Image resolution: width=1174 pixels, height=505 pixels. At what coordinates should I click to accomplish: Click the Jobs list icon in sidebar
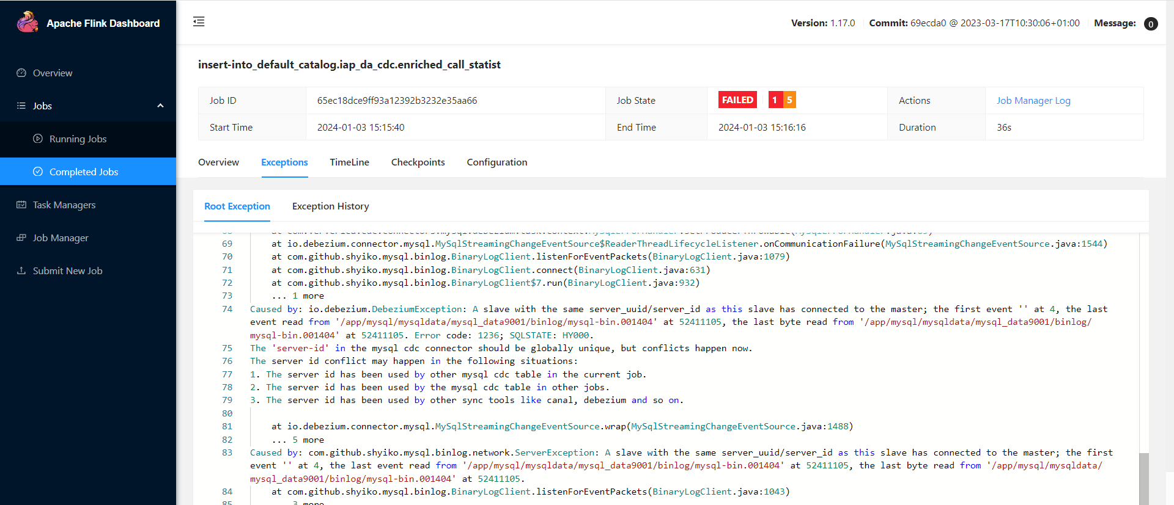click(x=21, y=106)
